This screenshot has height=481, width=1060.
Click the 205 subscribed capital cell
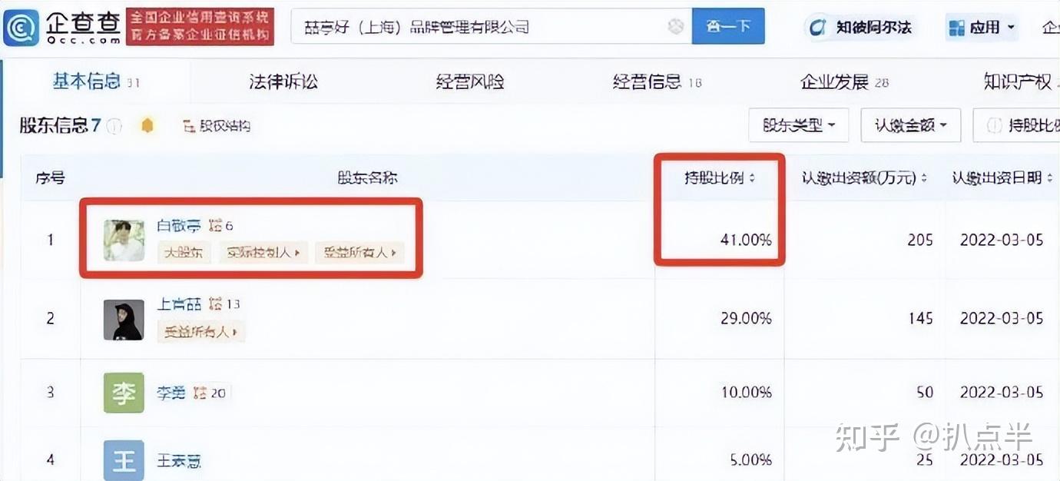click(919, 240)
